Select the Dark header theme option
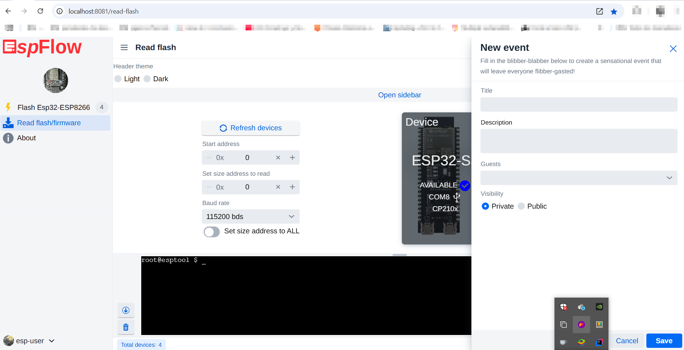This screenshot has height=350, width=684. 147,79
